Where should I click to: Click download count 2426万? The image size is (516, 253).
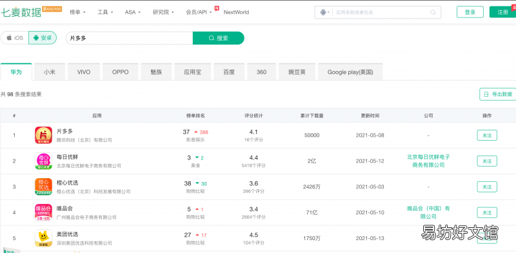click(312, 187)
